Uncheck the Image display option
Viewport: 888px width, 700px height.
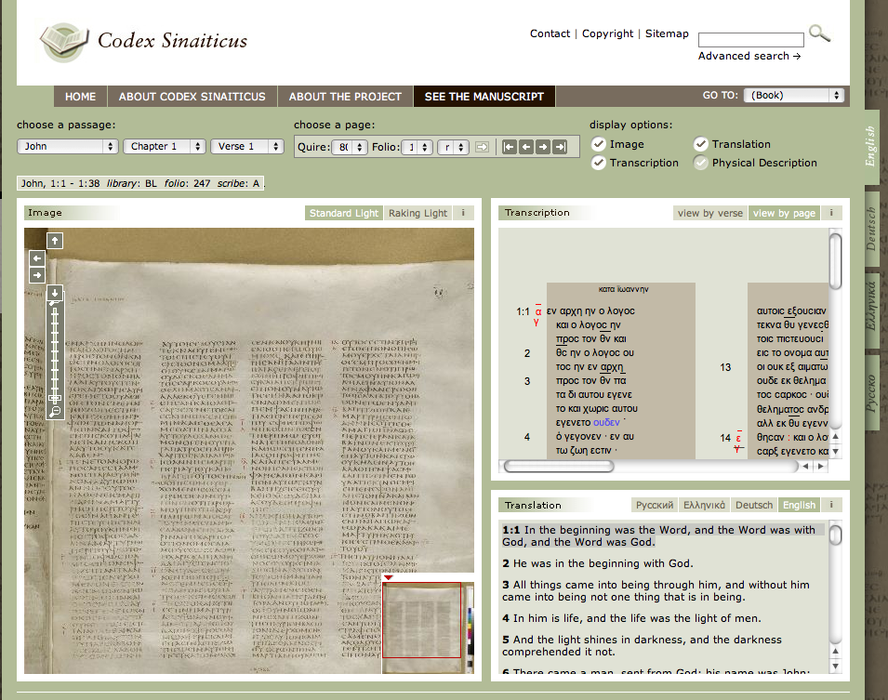click(x=599, y=144)
